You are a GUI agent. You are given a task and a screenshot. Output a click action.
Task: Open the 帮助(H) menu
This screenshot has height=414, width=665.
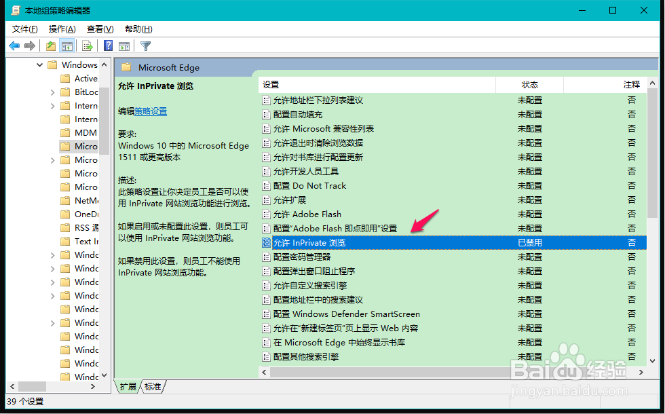pos(138,29)
